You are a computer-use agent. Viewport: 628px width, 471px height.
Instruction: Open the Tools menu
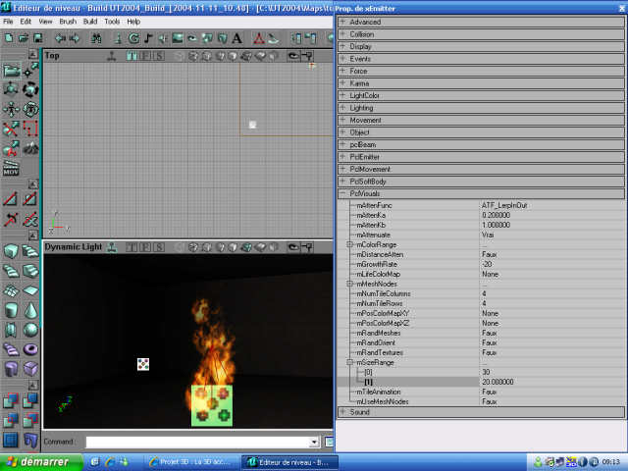click(112, 21)
